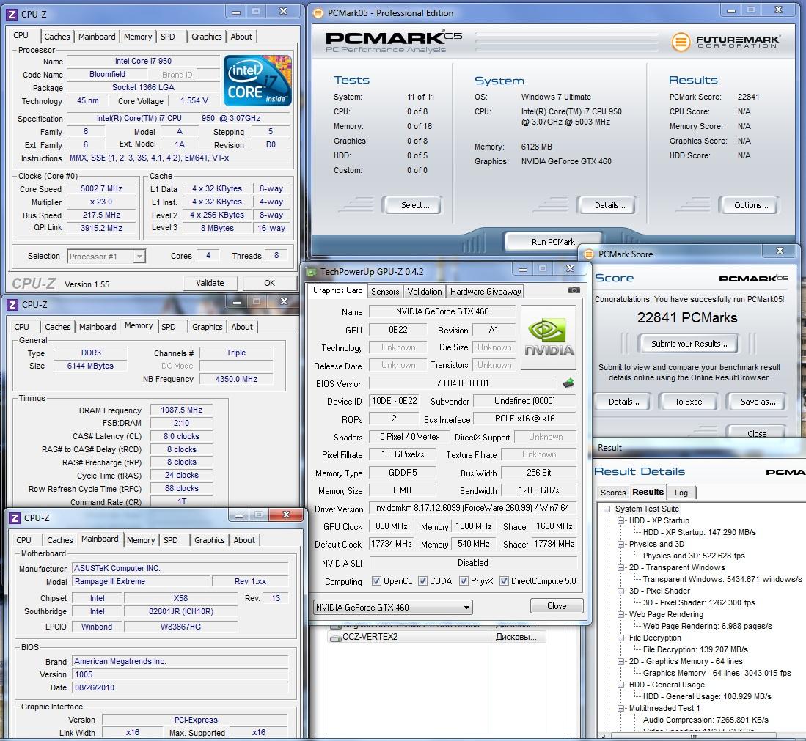Click the OCZ-VERTEX2 drive icon

336,638
